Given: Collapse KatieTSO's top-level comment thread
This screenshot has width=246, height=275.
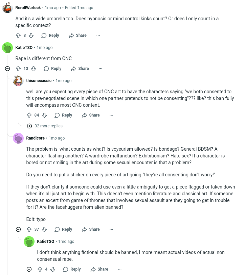Looking at the screenshot, I should click(7, 69).
